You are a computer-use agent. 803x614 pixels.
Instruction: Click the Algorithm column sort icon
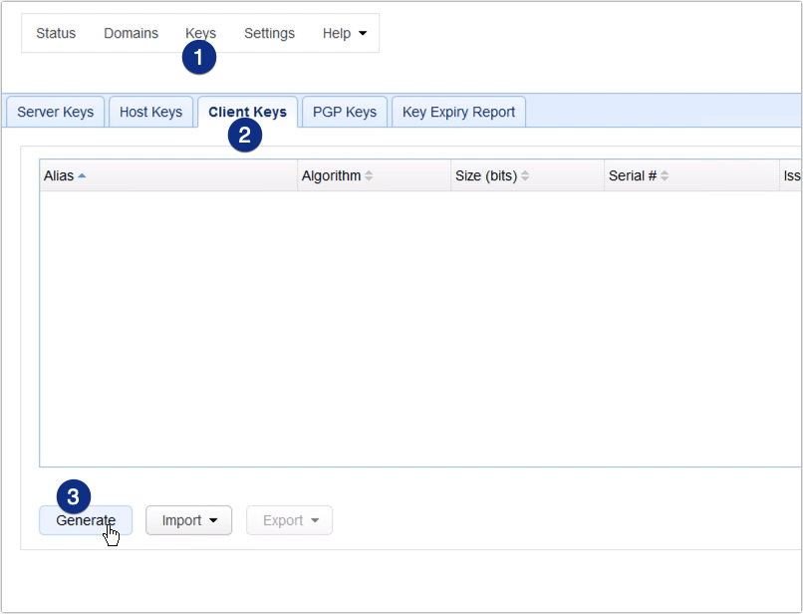[x=369, y=176]
